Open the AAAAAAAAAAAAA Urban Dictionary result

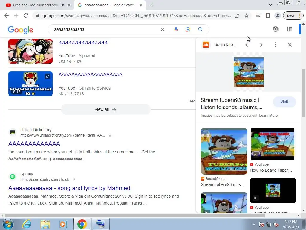point(34,144)
